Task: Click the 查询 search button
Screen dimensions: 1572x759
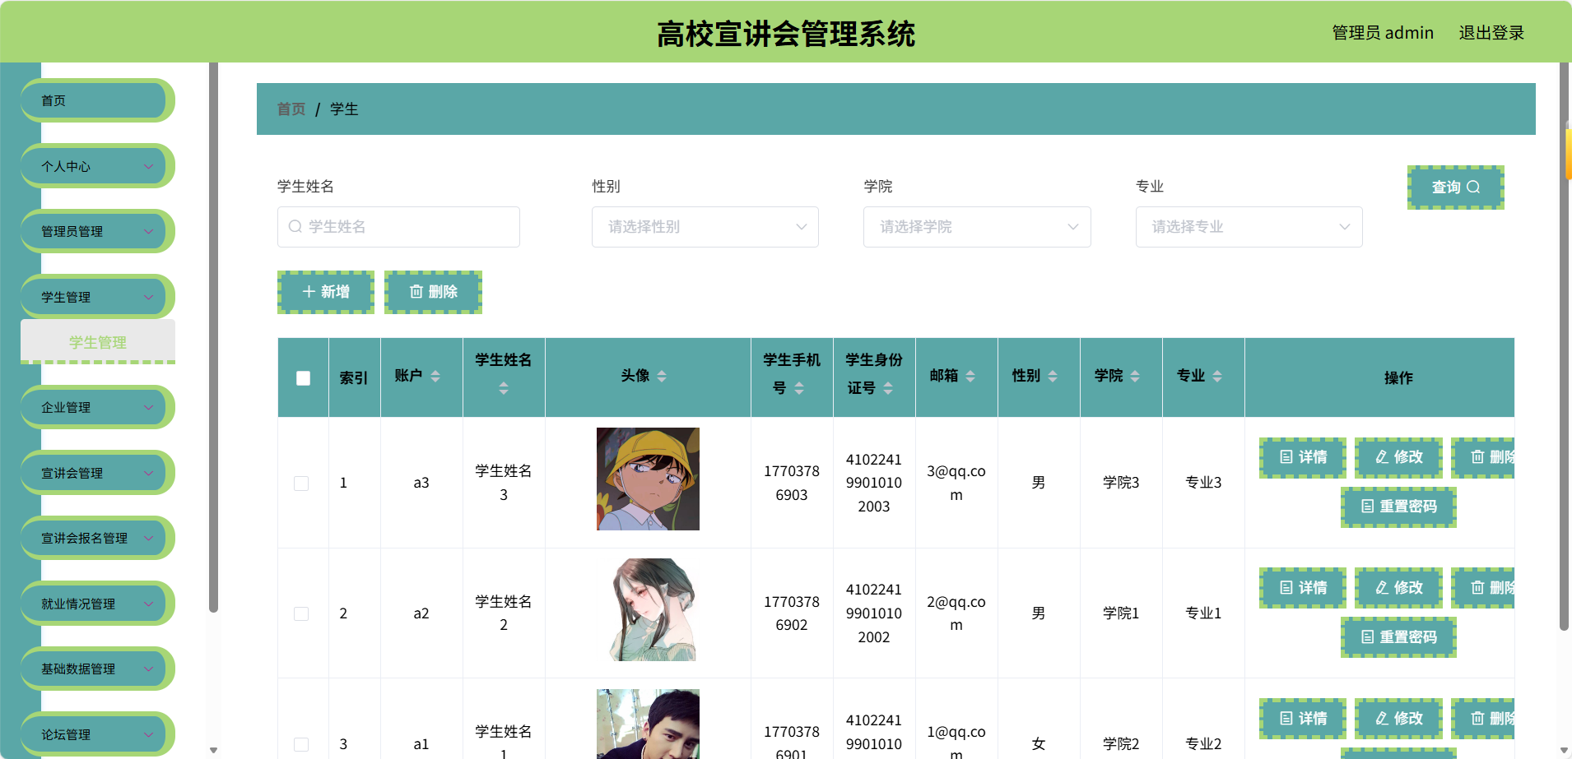Action: [1455, 187]
